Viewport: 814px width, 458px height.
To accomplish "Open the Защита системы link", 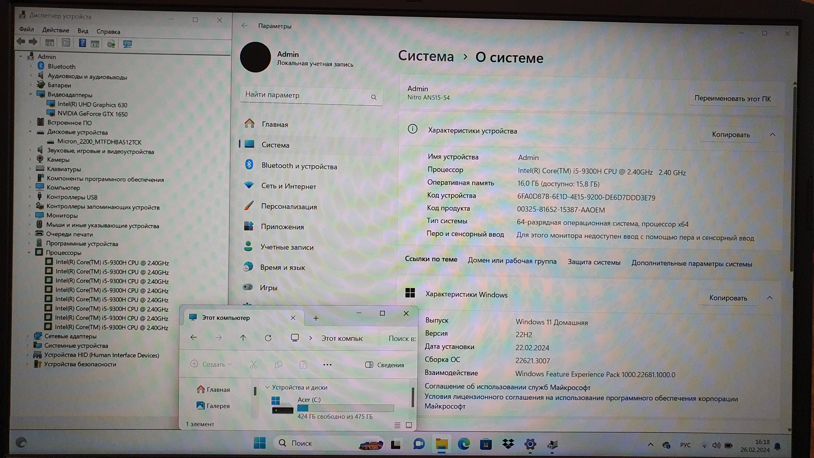I will pyautogui.click(x=593, y=262).
